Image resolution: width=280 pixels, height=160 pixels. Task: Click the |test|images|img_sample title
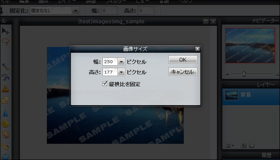(111, 22)
